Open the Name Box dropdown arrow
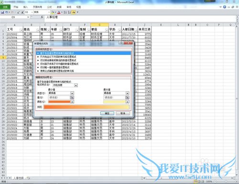 point(28,17)
